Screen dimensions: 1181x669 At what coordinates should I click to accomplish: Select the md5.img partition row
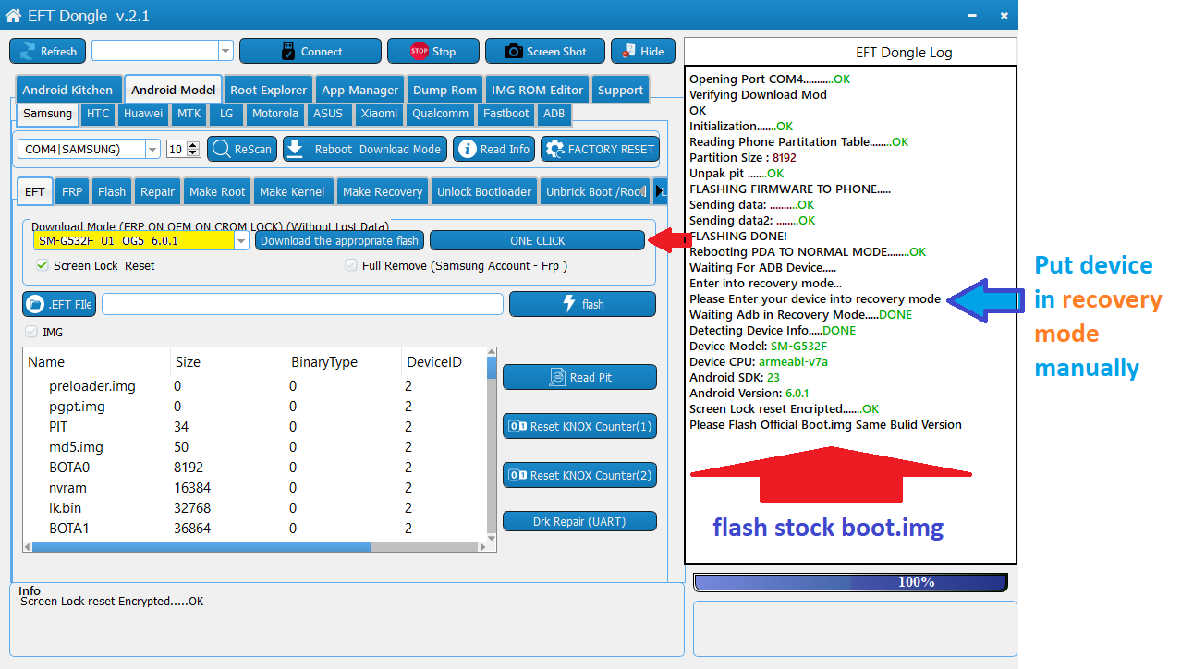254,446
